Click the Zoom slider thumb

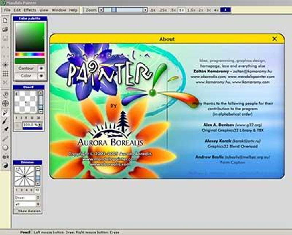(114, 10)
